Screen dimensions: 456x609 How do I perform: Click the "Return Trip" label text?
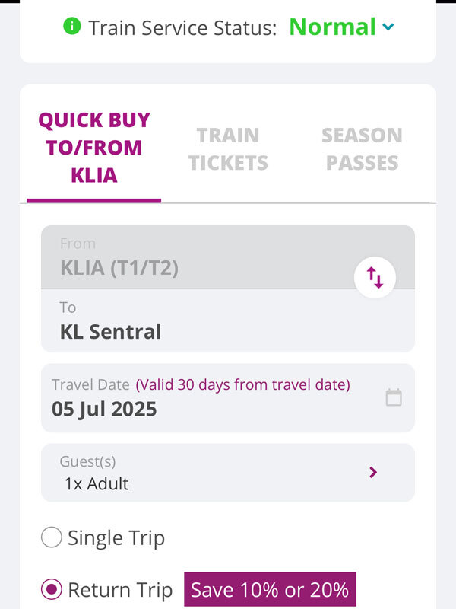click(x=120, y=589)
